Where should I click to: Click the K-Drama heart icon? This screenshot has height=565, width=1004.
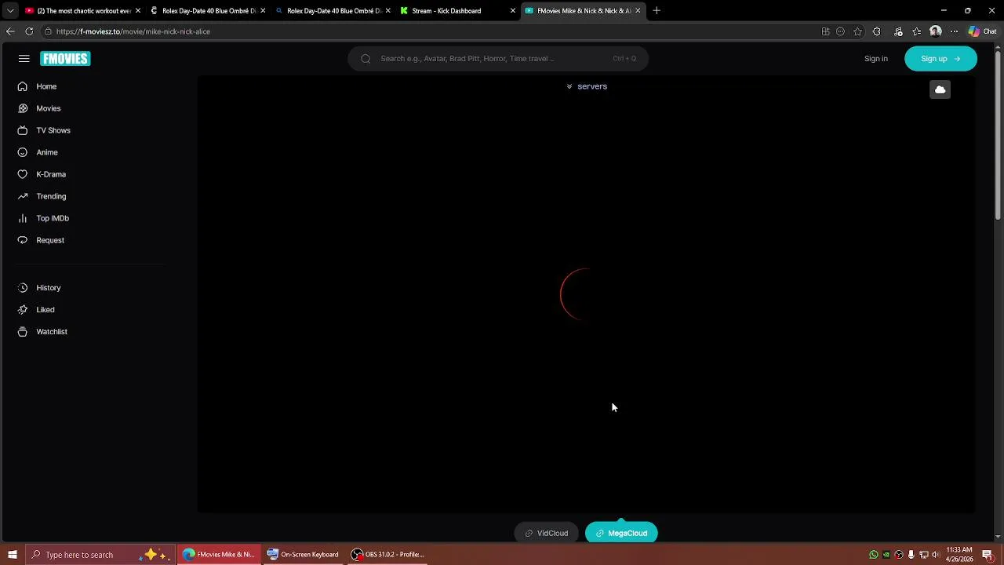pos(23,174)
